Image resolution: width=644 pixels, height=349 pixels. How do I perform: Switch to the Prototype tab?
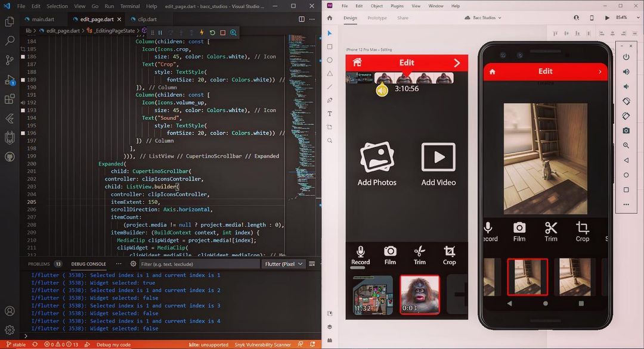point(376,18)
